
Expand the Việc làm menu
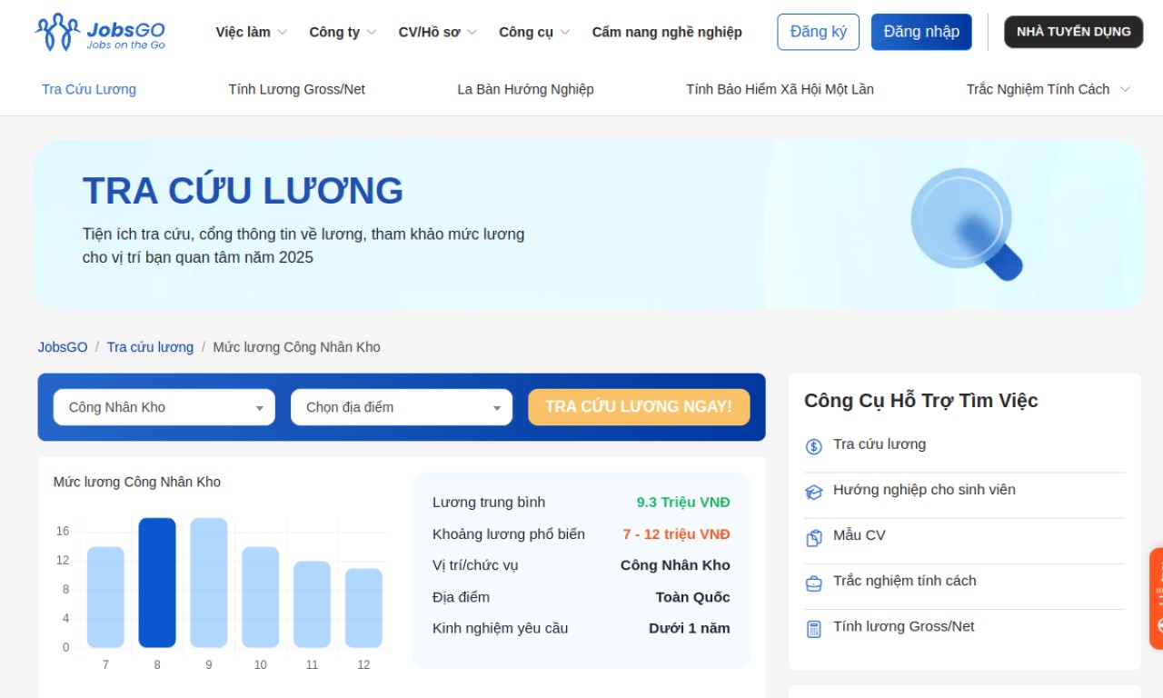tap(251, 32)
